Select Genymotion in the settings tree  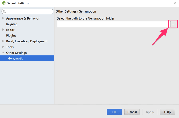pyautogui.click(x=27, y=58)
